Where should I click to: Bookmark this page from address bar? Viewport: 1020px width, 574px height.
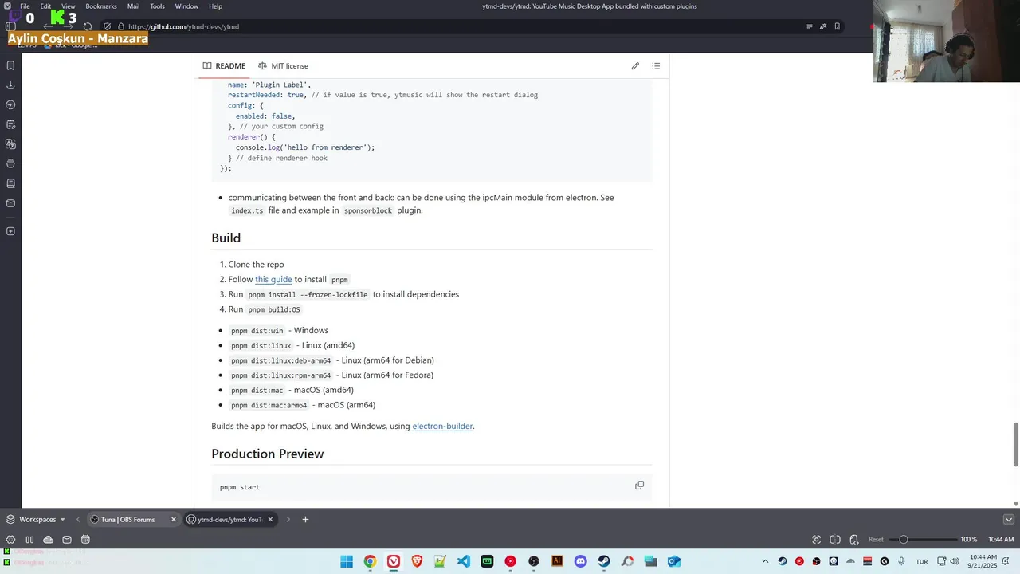click(837, 26)
